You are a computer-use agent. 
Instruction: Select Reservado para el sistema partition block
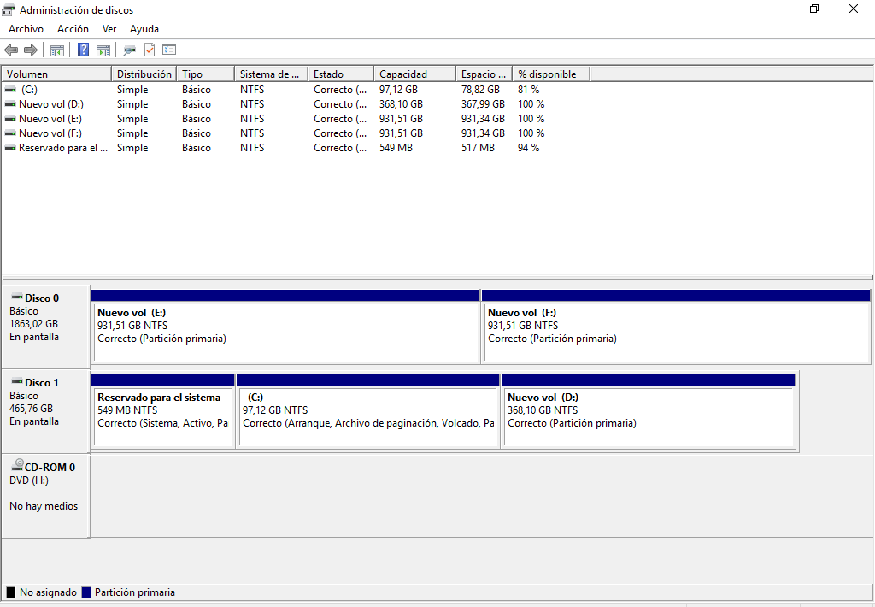(x=162, y=416)
